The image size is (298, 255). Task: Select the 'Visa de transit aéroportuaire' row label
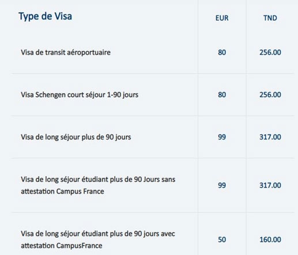pos(66,52)
